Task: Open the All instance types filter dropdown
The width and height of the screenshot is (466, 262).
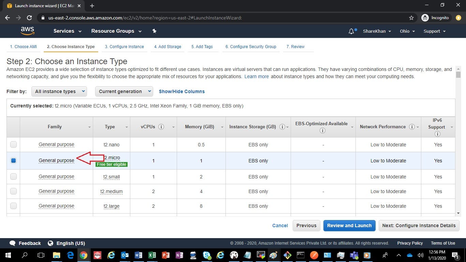Action: (x=59, y=91)
